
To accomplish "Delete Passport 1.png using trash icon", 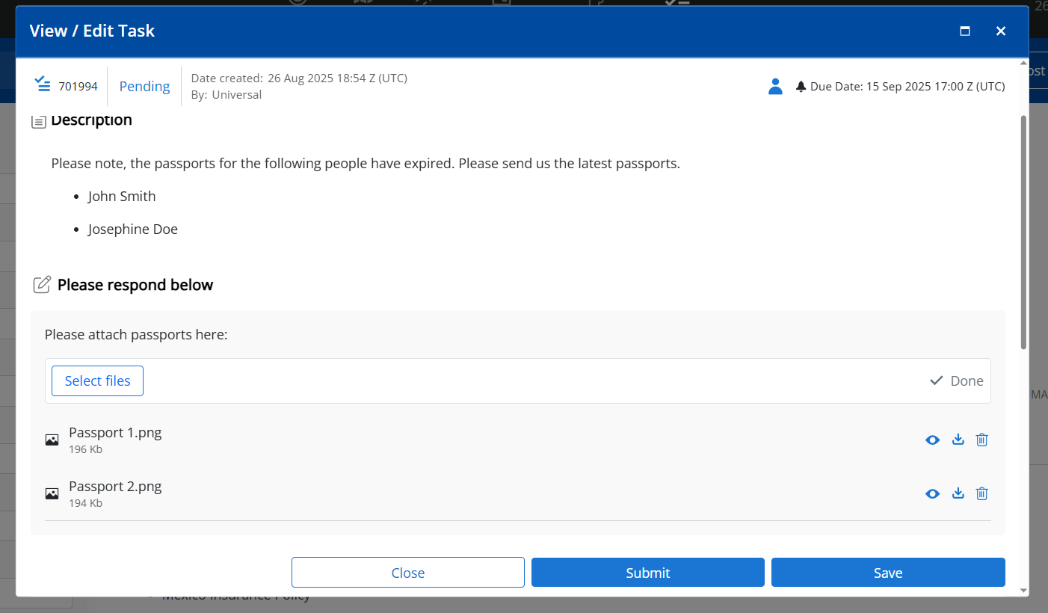I will (x=982, y=440).
